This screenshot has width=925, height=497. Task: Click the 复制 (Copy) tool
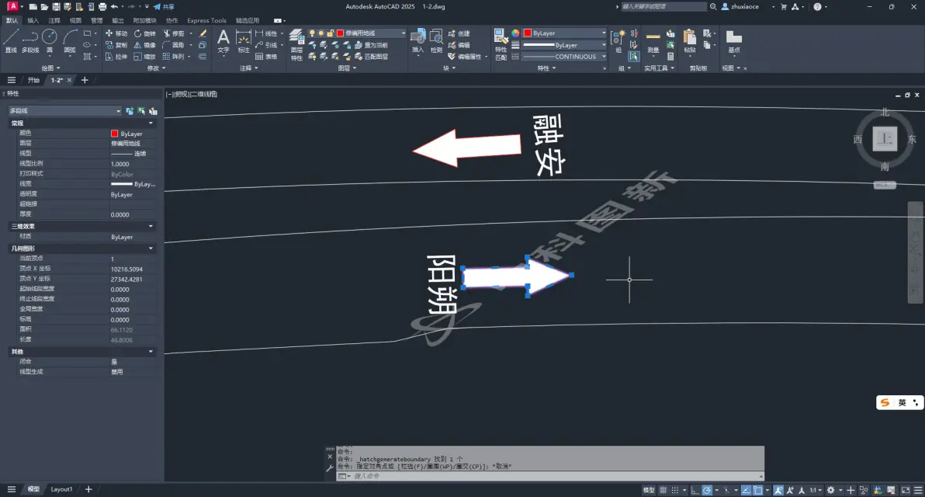coord(116,45)
